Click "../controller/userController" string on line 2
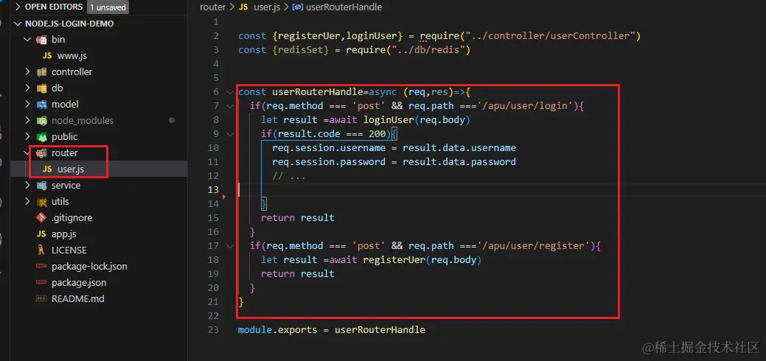This screenshot has width=766, height=361. click(549, 36)
